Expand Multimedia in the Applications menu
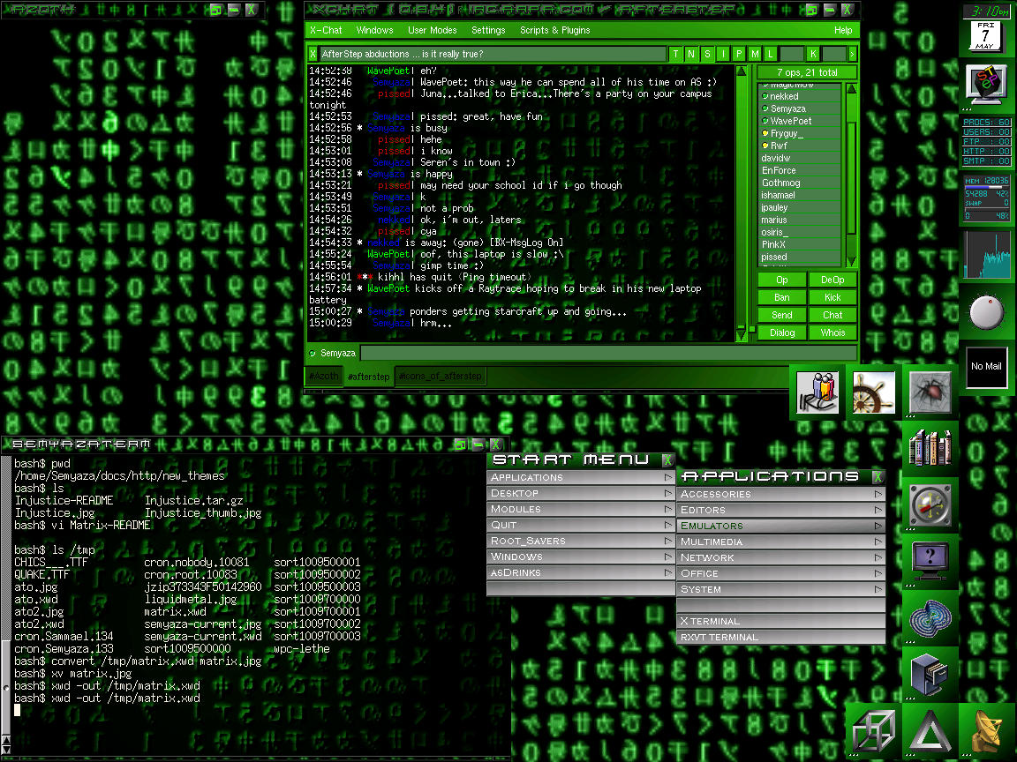Screen dimensions: 1017x762 [x=781, y=542]
